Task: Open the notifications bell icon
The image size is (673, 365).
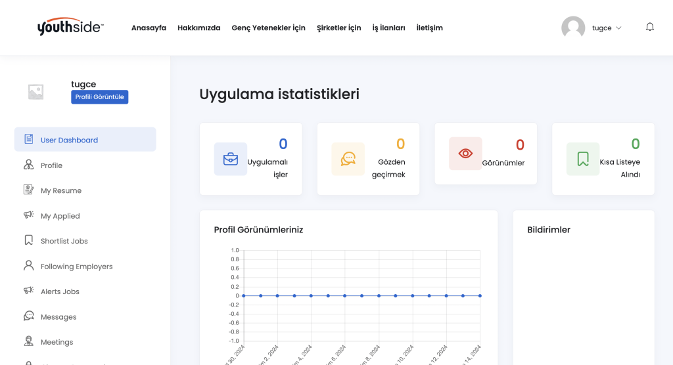Action: click(650, 28)
